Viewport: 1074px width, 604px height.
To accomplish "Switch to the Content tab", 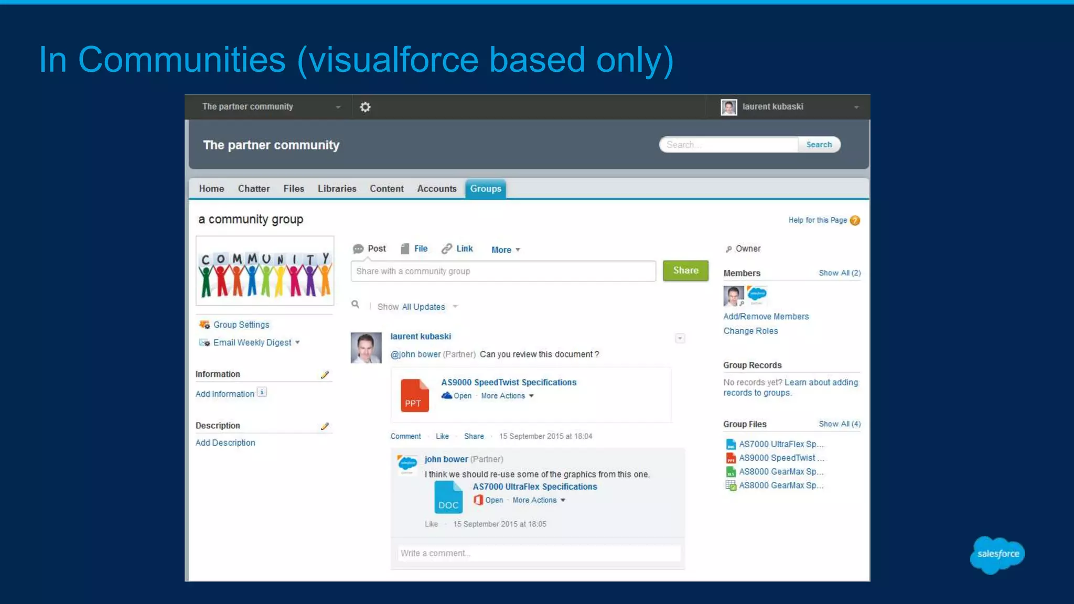I will coord(386,189).
